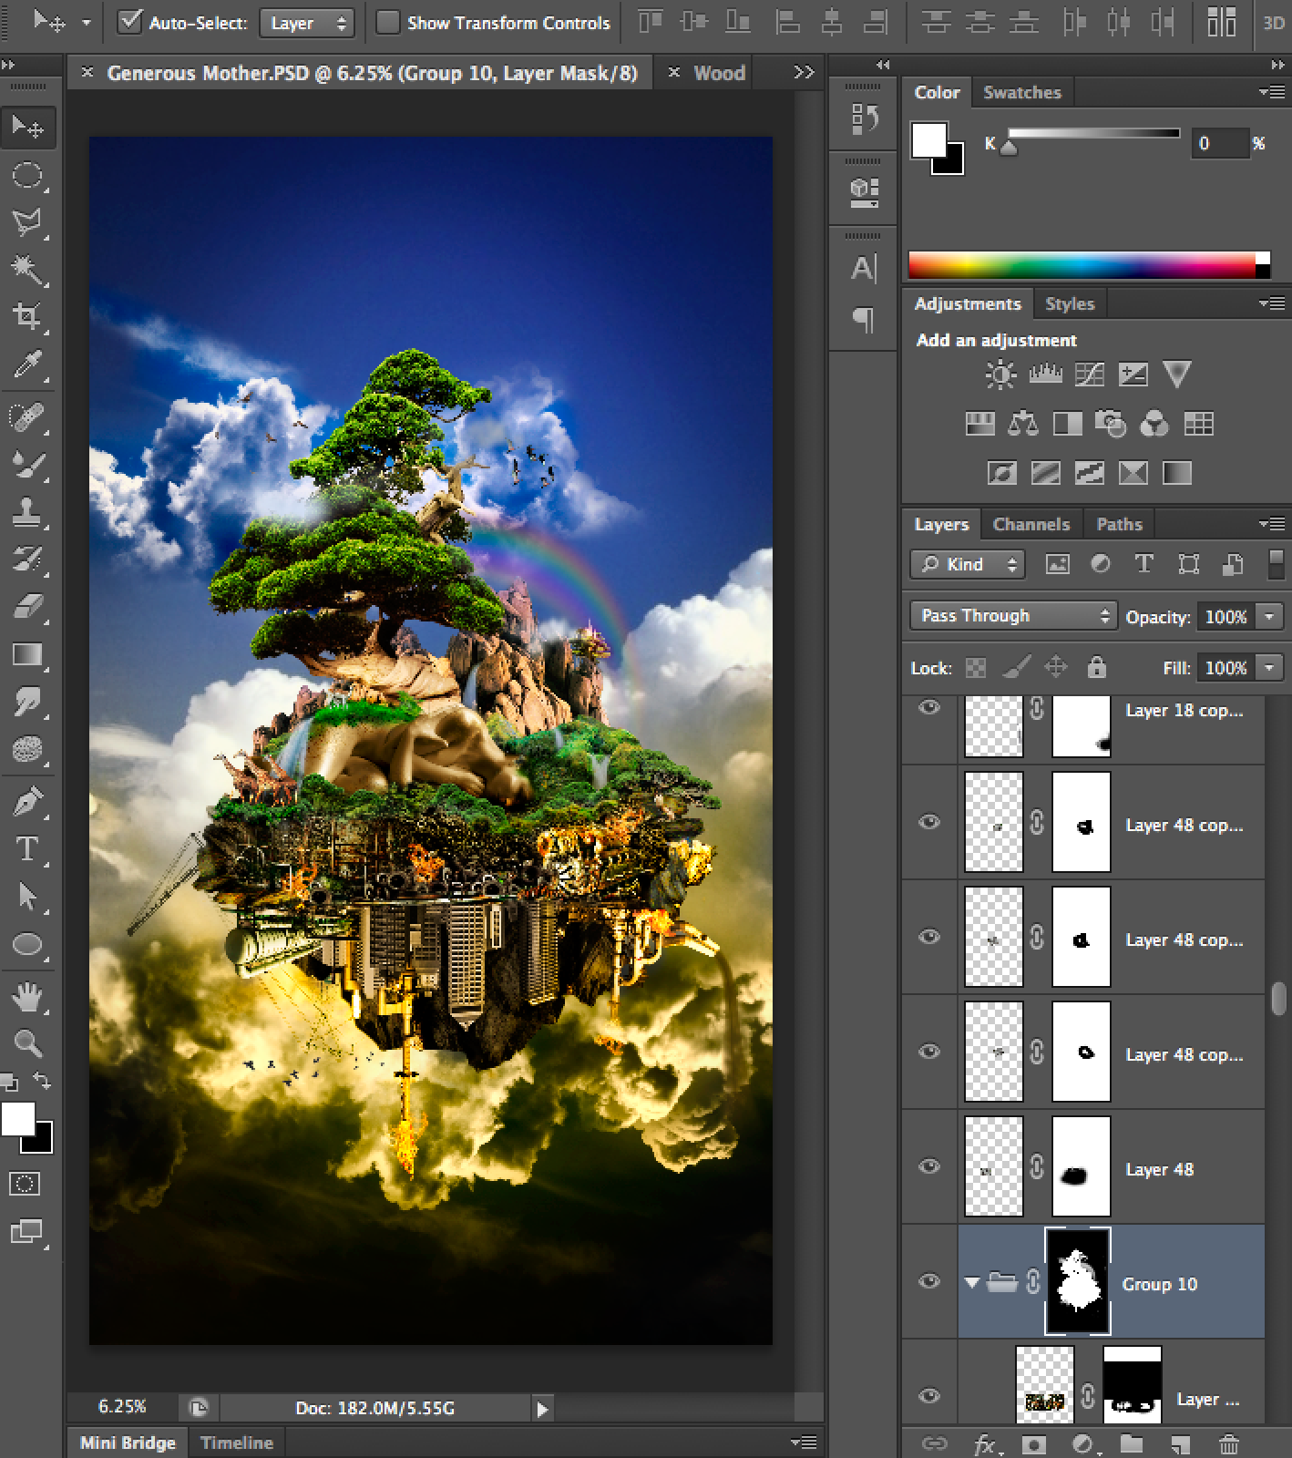Open the layer Opacity slider dropdown
This screenshot has width=1292, height=1458.
(1268, 617)
